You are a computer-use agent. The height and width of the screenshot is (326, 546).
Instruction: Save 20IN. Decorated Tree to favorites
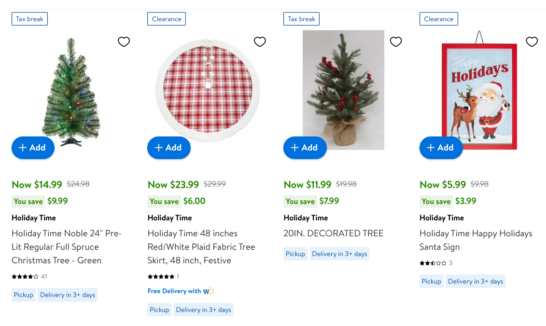click(x=396, y=42)
